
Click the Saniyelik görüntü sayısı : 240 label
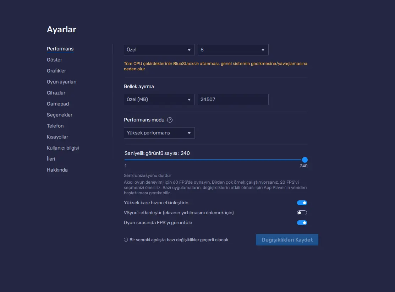[157, 153]
